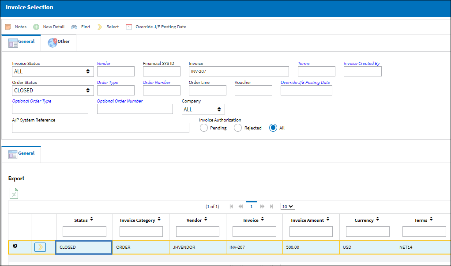The image size is (451, 266).
Task: Select Pending invoice authorization
Action: pyautogui.click(x=203, y=128)
